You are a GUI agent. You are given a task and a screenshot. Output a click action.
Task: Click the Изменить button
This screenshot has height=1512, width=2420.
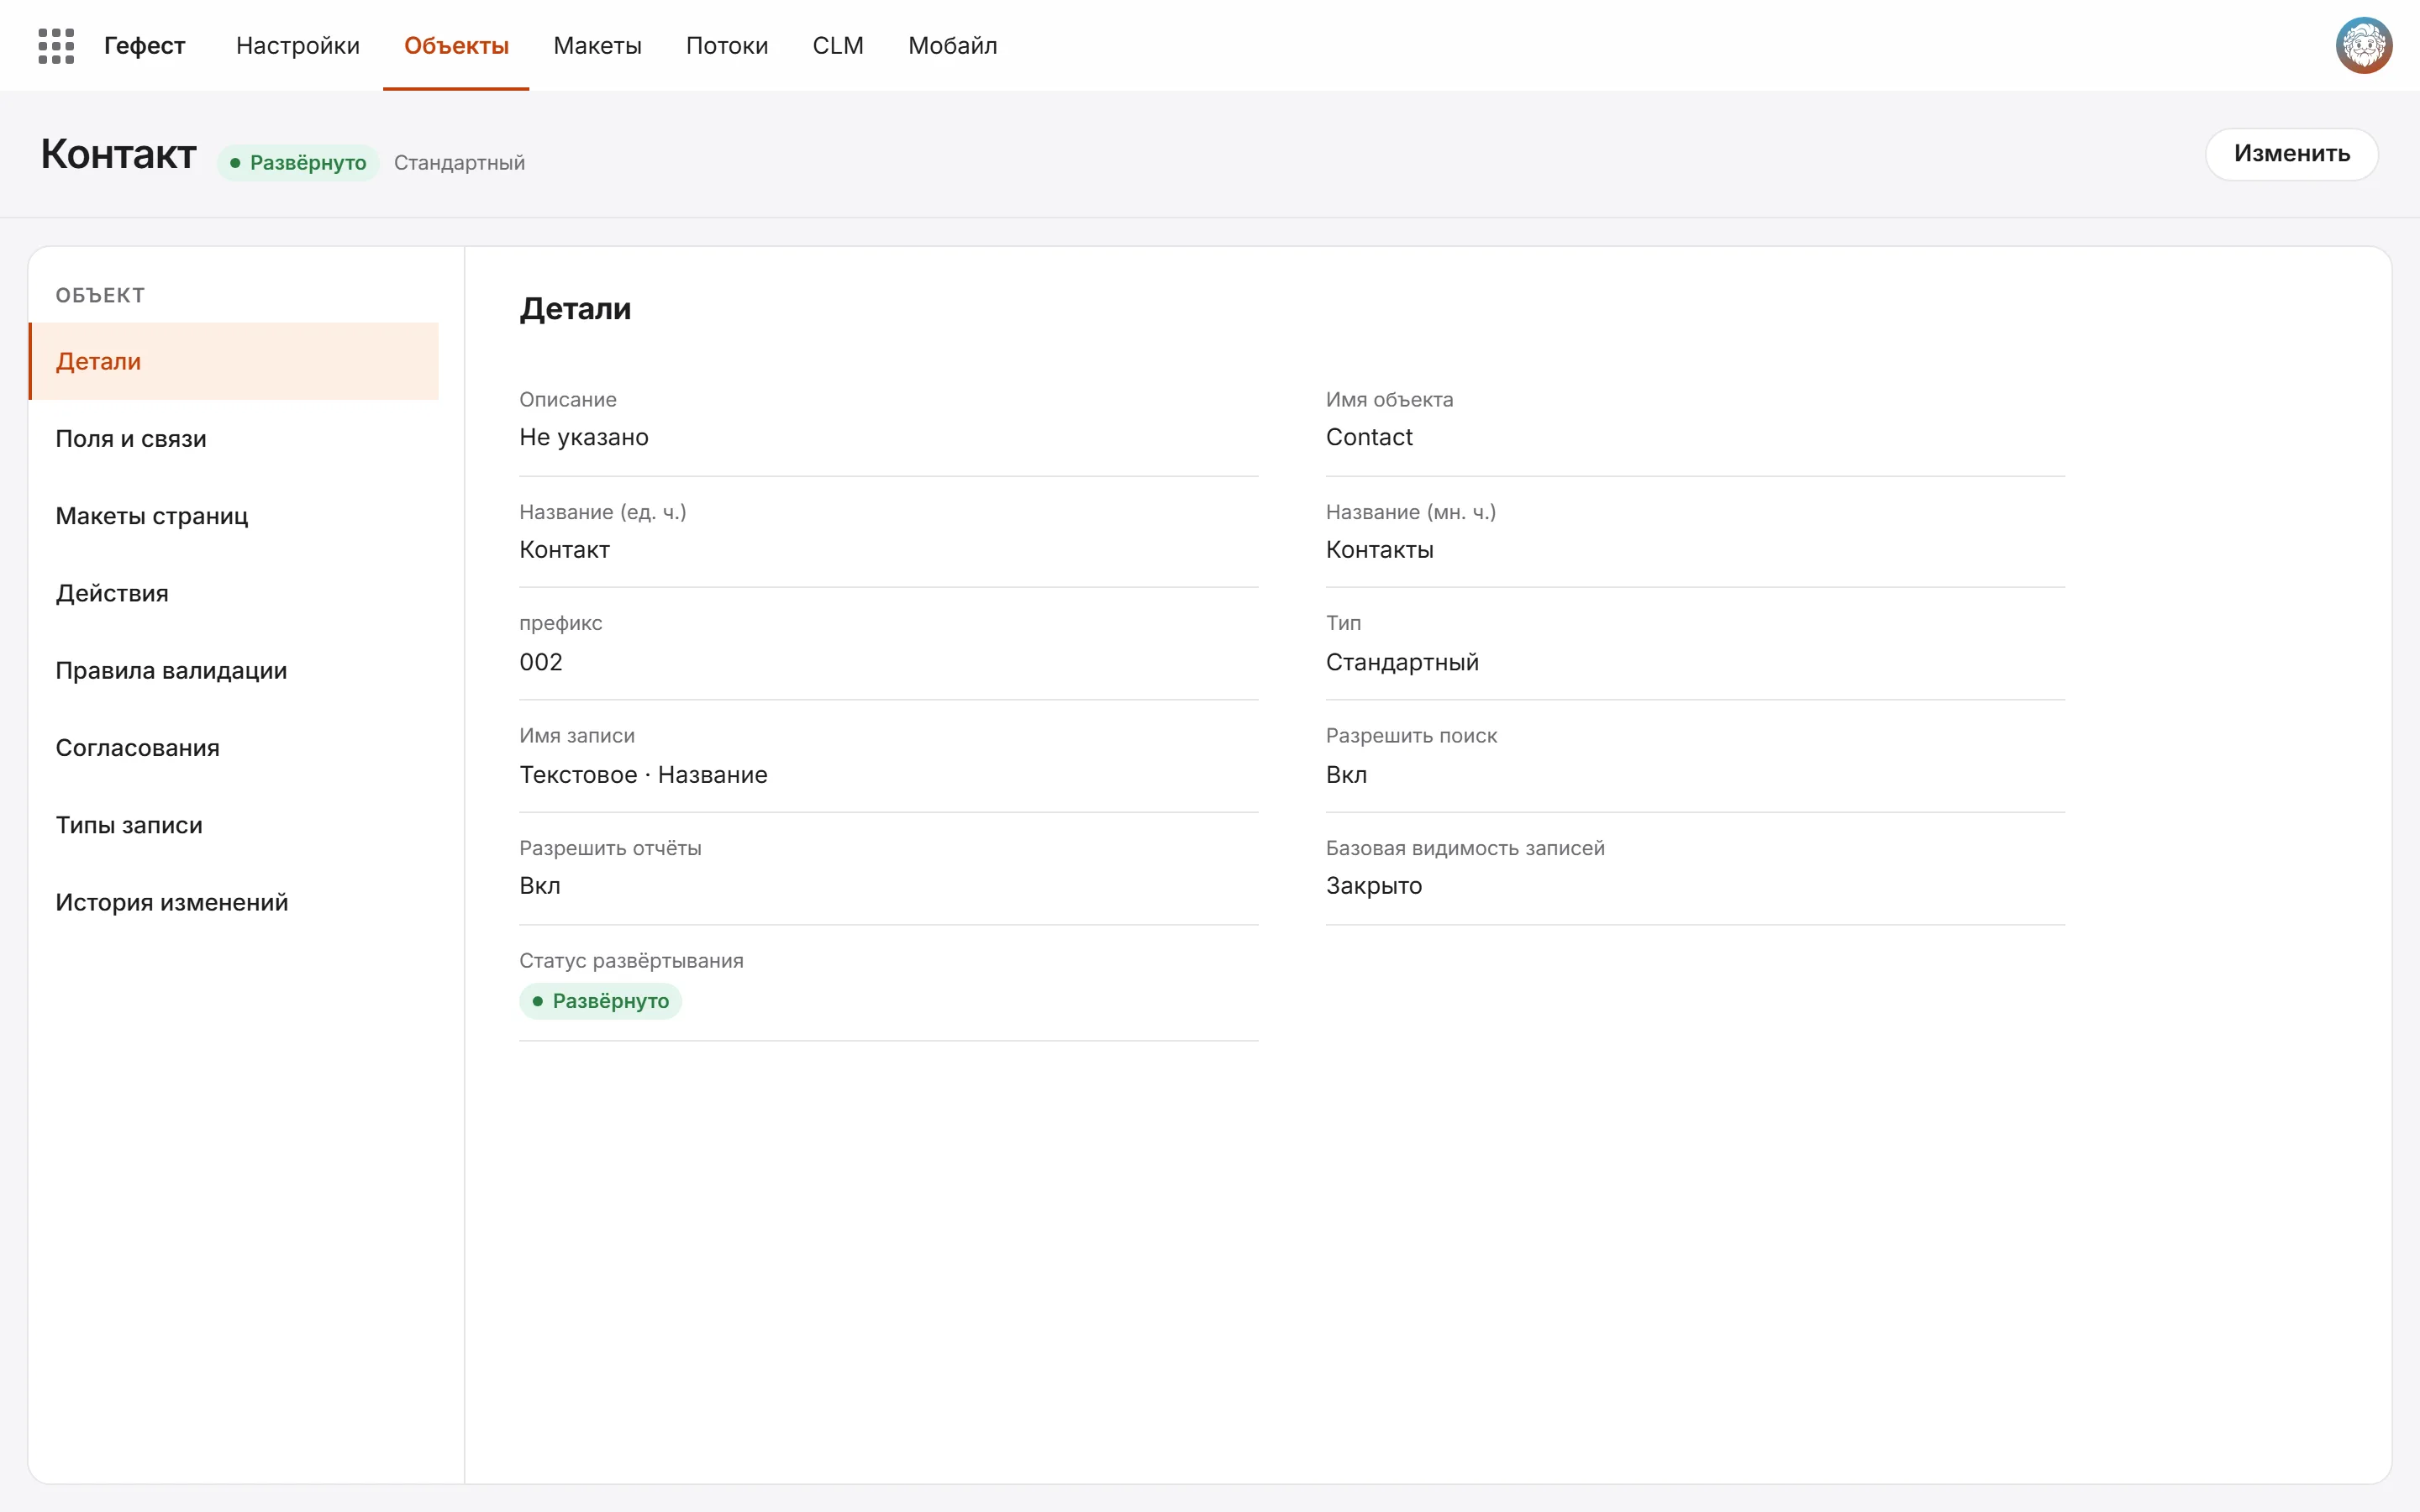point(2291,154)
